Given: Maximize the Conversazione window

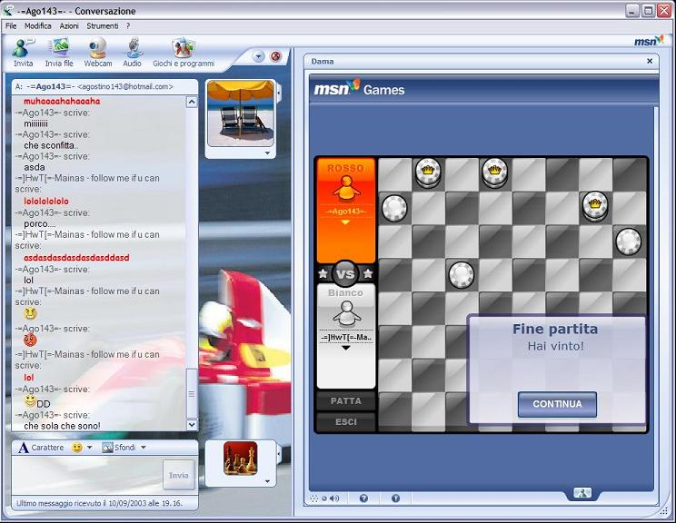Looking at the screenshot, I should pos(648,11).
